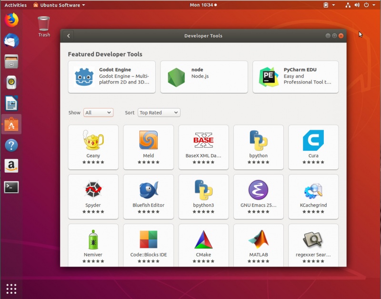Change sorting via Top Rated dropdown
381x299 pixels.
pos(159,113)
